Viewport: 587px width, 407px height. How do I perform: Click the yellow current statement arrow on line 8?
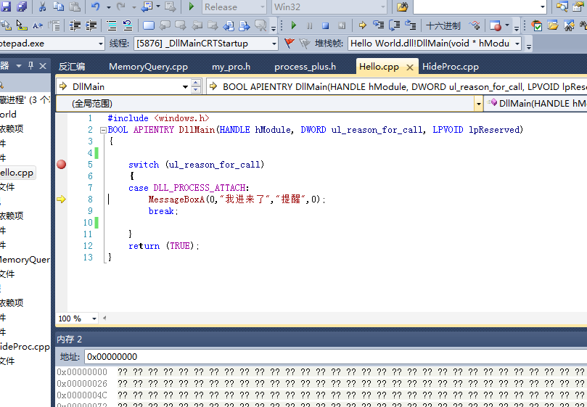[62, 200]
